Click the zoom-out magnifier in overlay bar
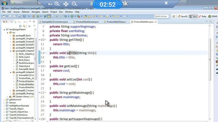Viewport: 218px width, 122px height. coord(74,4)
